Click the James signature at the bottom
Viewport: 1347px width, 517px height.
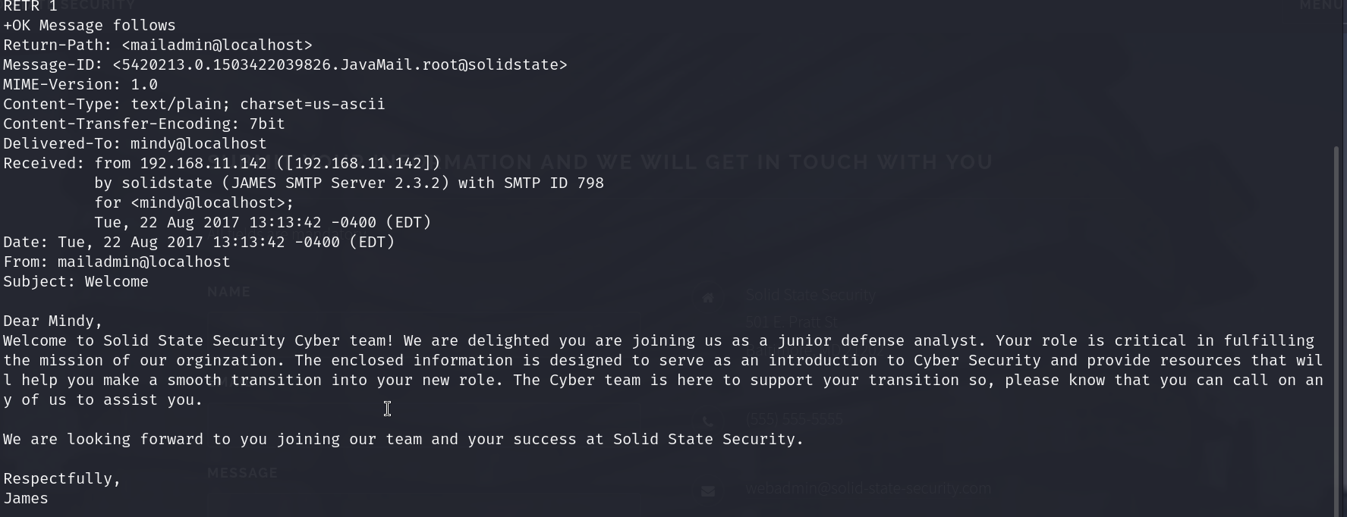click(x=26, y=499)
